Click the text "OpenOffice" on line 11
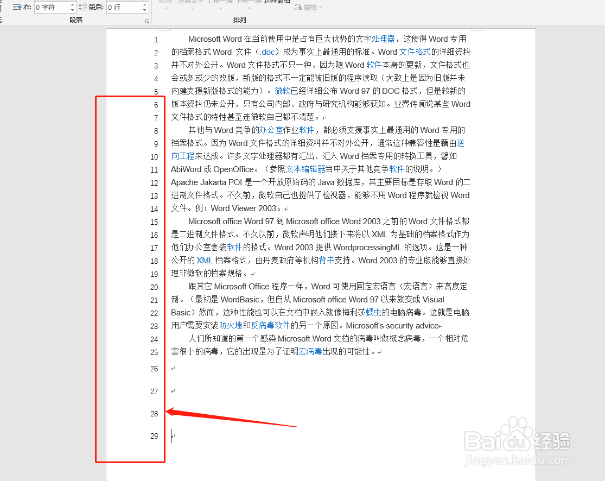The width and height of the screenshot is (605, 481). pos(233,169)
